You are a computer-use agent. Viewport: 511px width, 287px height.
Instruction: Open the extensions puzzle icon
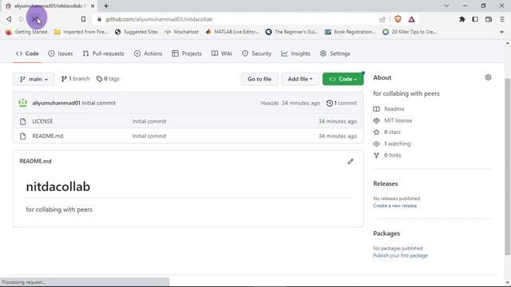(461, 19)
